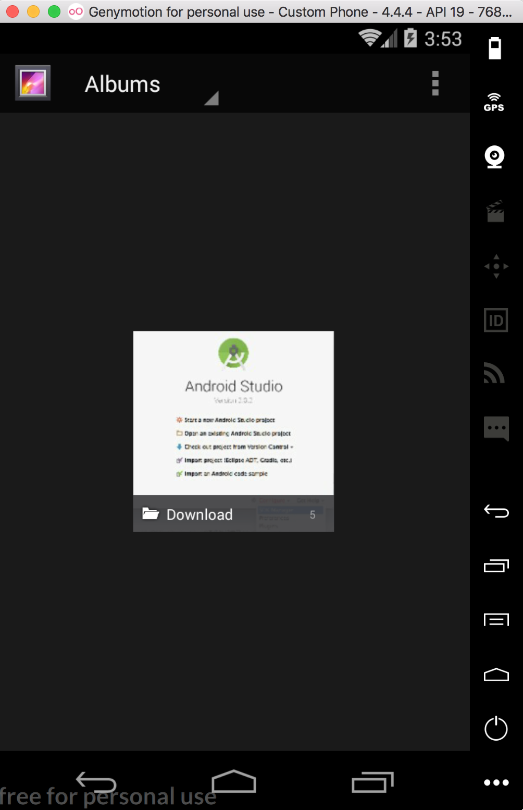Click the status bar clock 3:53

point(443,39)
